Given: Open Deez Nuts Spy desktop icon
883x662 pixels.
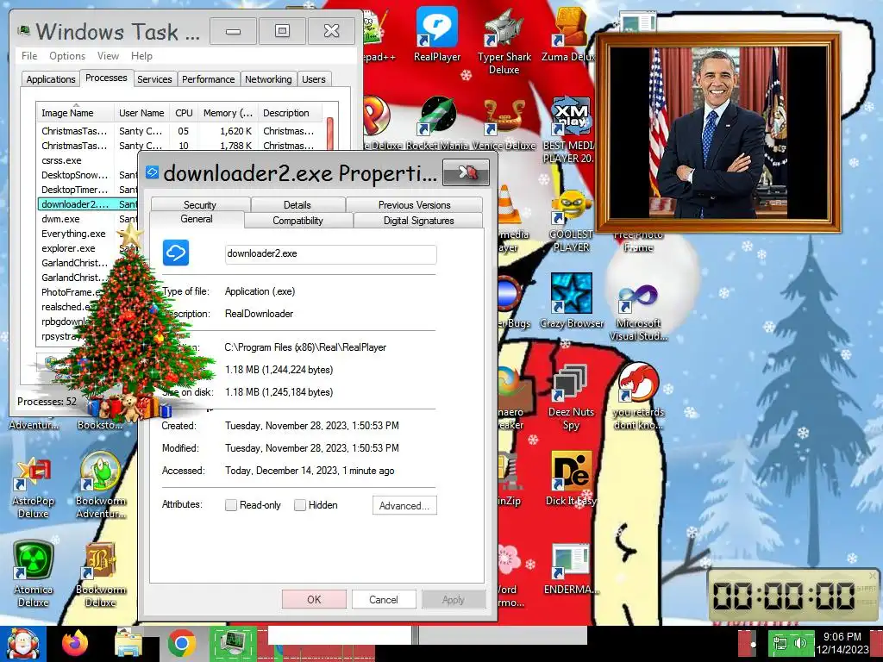Looking at the screenshot, I should 571,397.
